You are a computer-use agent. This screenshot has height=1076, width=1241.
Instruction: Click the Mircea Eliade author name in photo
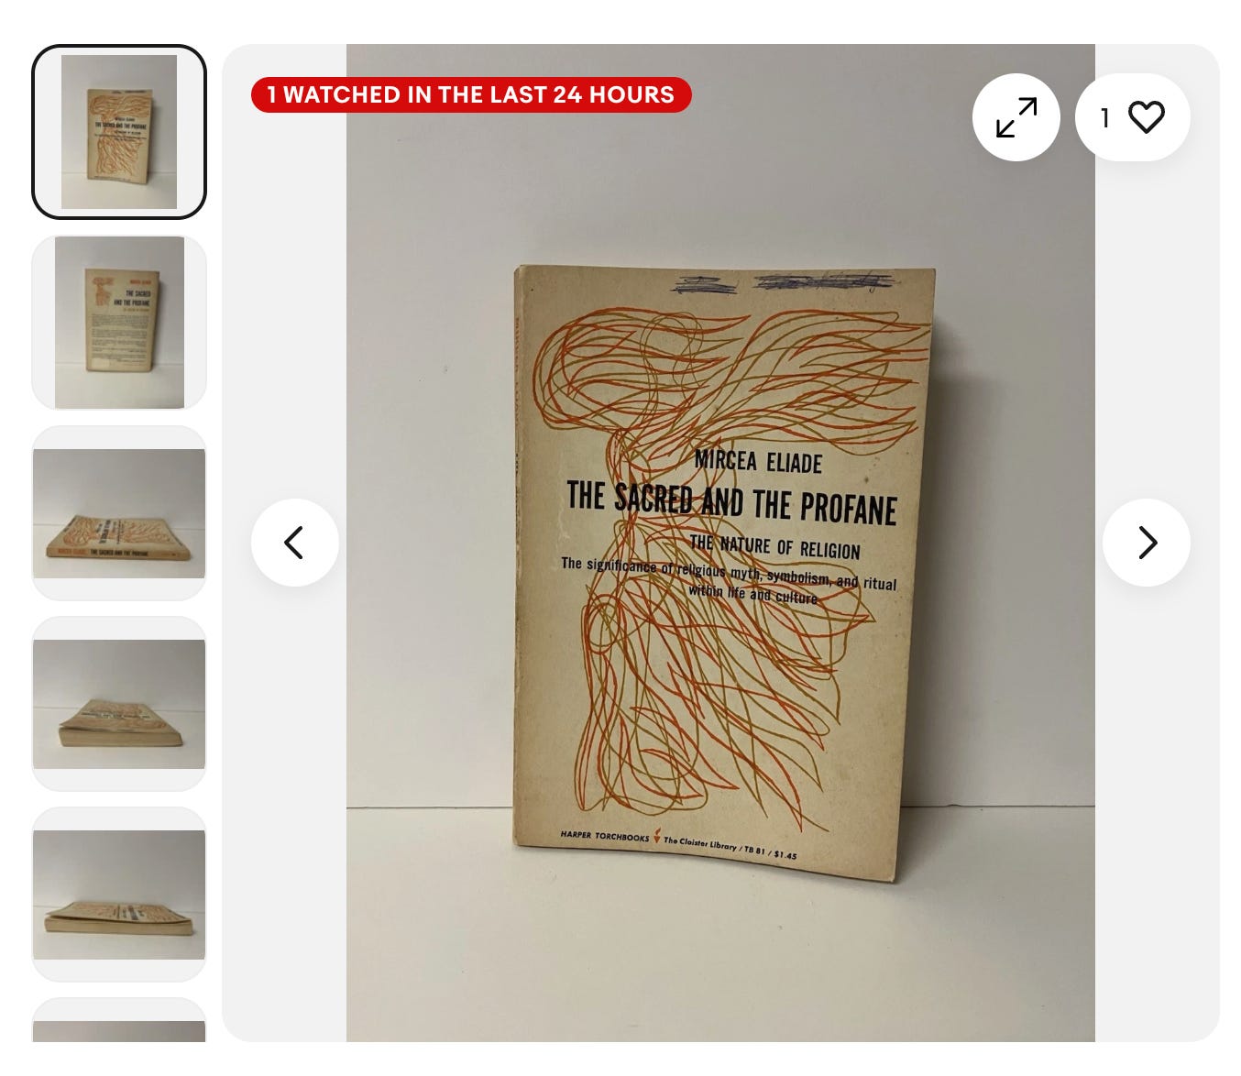coord(758,461)
